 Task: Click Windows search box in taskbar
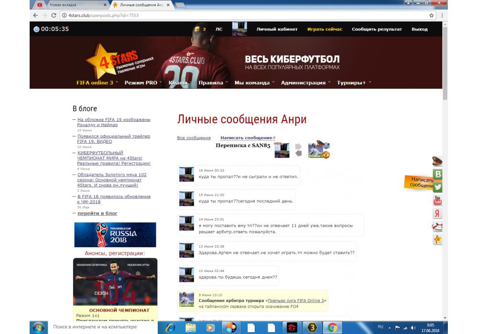(x=103, y=327)
